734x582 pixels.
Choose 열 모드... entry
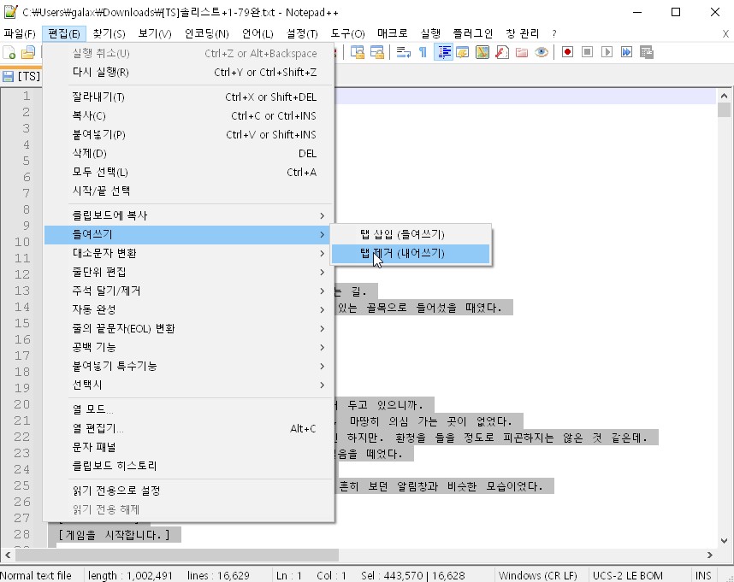(x=188, y=409)
